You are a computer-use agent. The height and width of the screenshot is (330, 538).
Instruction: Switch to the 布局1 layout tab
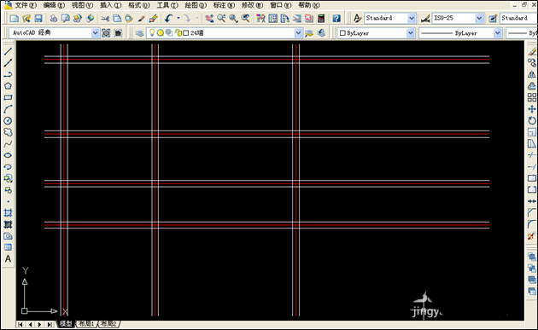[x=86, y=324]
